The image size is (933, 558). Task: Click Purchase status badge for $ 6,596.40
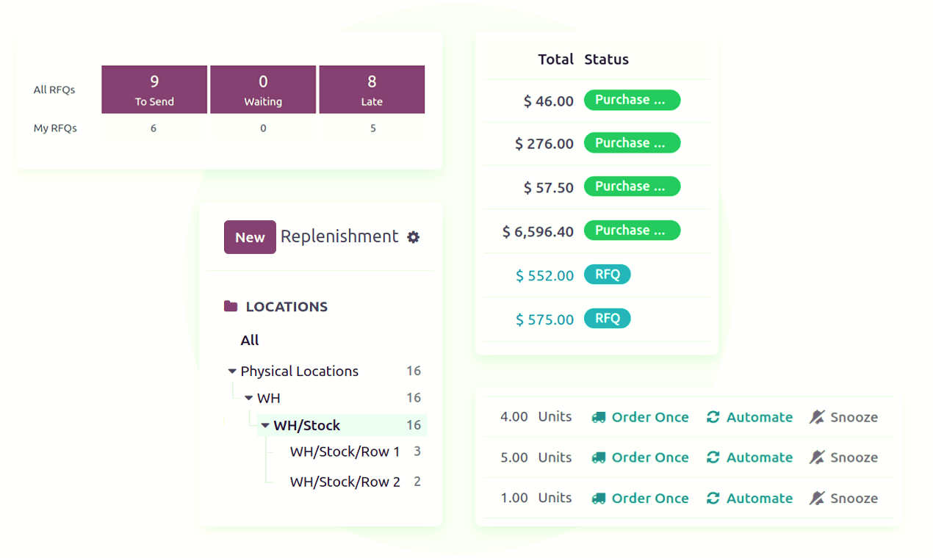coord(632,231)
